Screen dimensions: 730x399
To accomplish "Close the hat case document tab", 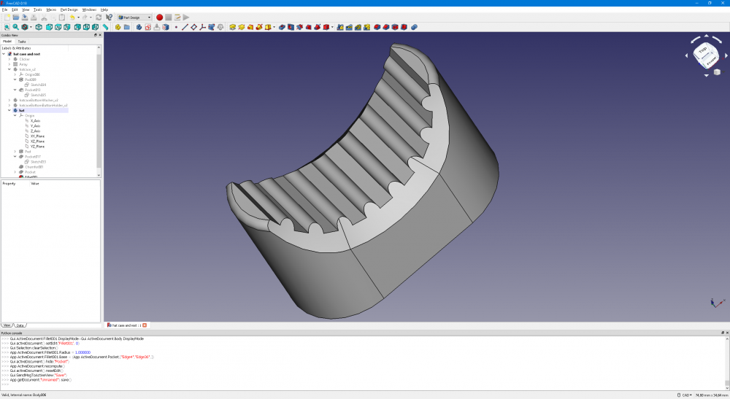I will (x=145, y=325).
